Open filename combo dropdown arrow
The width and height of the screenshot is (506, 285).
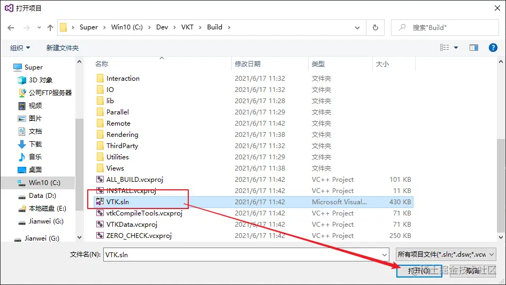(x=385, y=255)
